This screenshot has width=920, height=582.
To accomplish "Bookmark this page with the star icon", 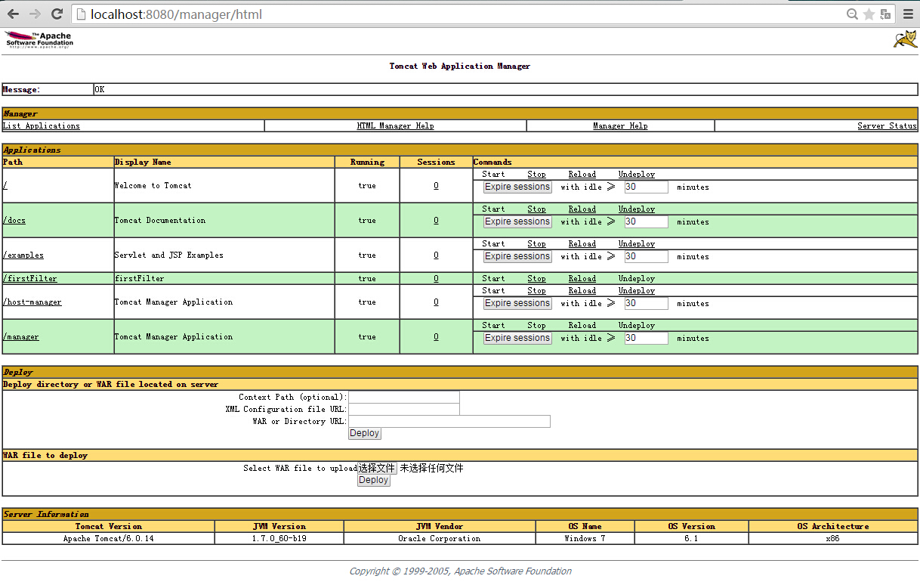I will (x=869, y=14).
